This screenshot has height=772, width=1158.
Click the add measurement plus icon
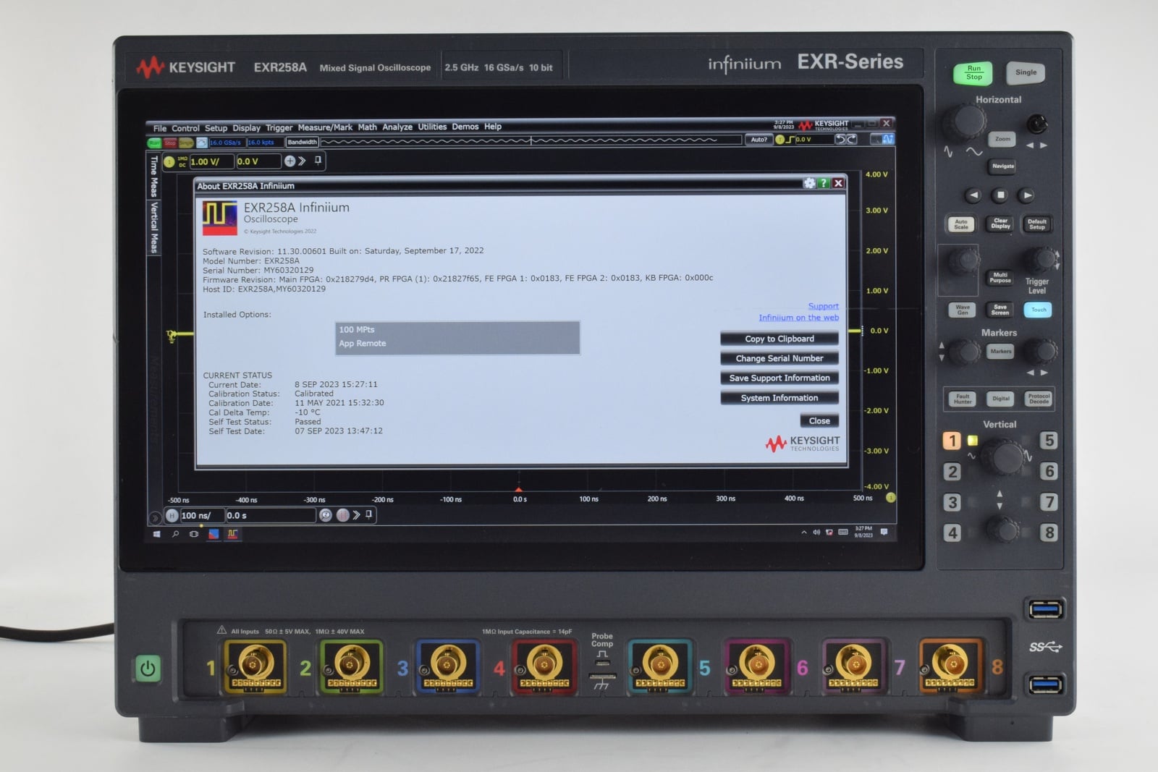pyautogui.click(x=289, y=162)
